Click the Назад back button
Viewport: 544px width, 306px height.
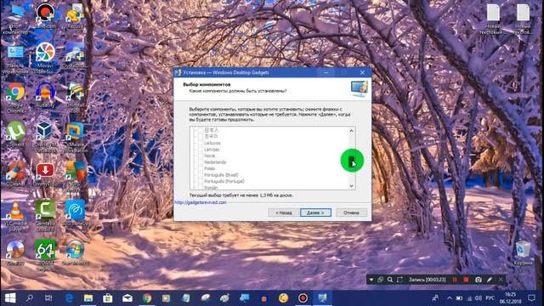coord(283,212)
